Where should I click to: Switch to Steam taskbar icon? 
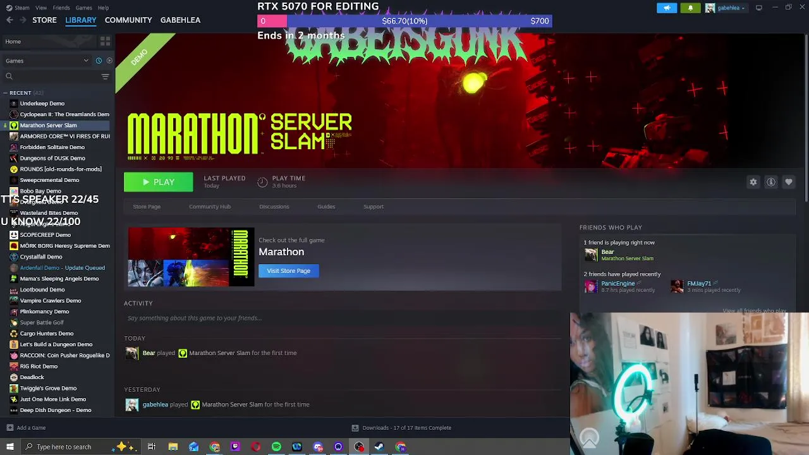(x=379, y=447)
